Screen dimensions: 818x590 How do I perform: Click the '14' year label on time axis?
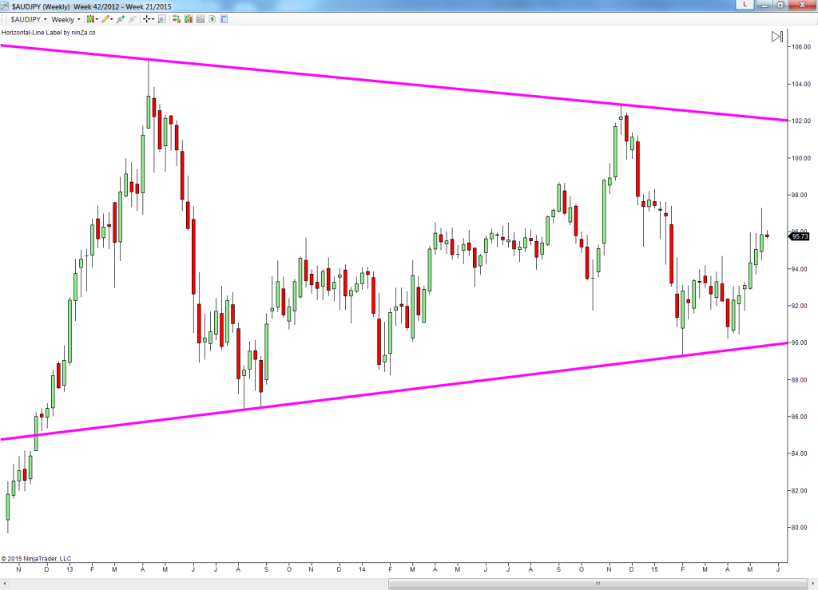(x=362, y=570)
